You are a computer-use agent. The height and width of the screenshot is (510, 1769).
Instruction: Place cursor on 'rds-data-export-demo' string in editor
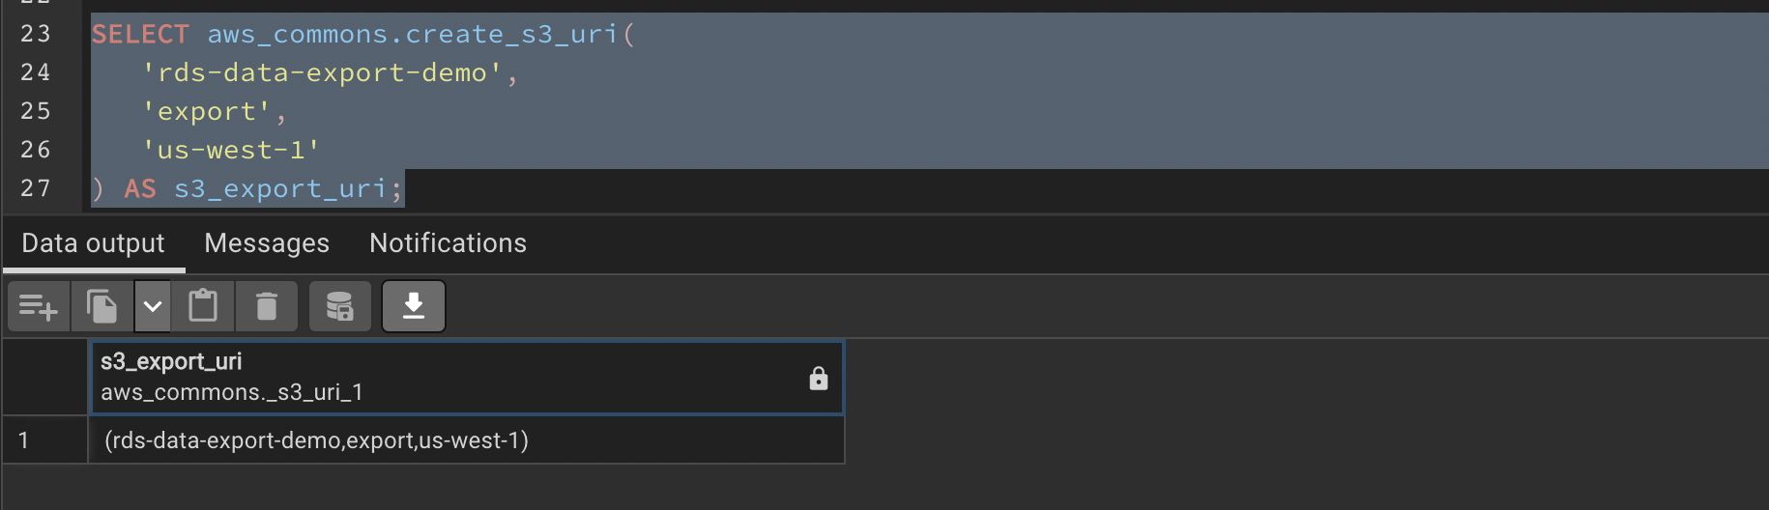(322, 72)
